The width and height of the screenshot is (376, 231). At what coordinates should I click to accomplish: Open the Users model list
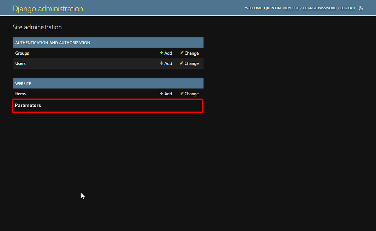pos(20,63)
